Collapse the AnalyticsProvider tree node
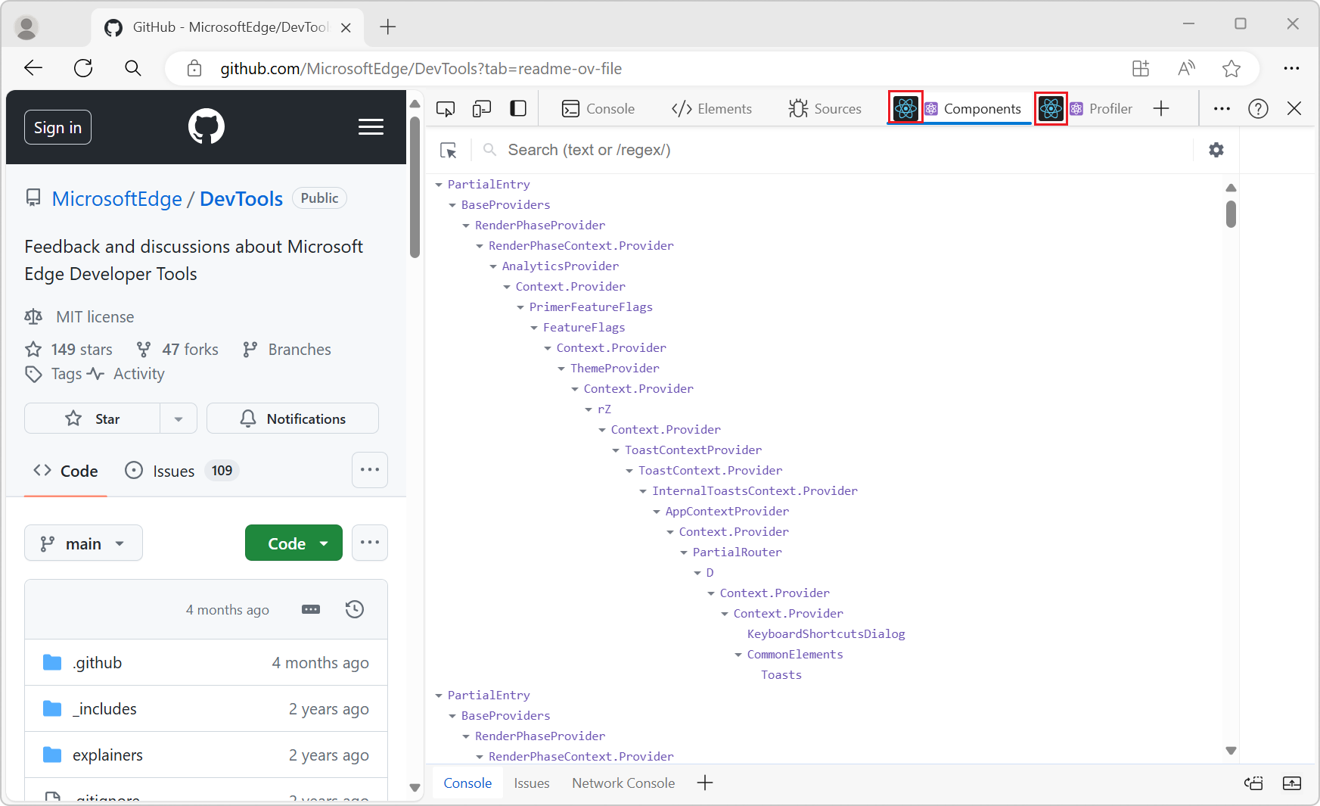The width and height of the screenshot is (1320, 806). (x=493, y=266)
